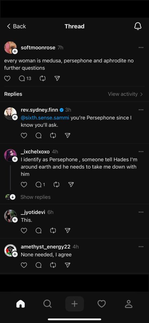This screenshot has width=149, height=323.
Task: Share softmoonrose's post via send icon
Action: click(x=57, y=78)
